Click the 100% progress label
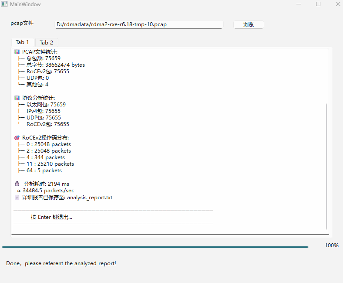The image size is (343, 283). (331, 245)
